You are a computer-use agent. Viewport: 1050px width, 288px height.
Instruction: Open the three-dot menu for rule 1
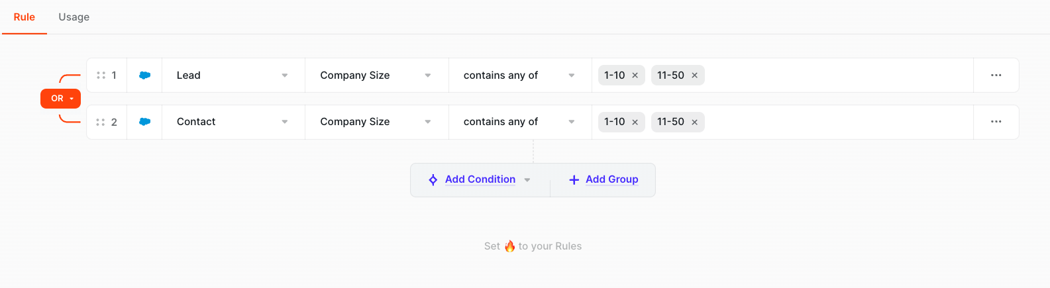996,75
